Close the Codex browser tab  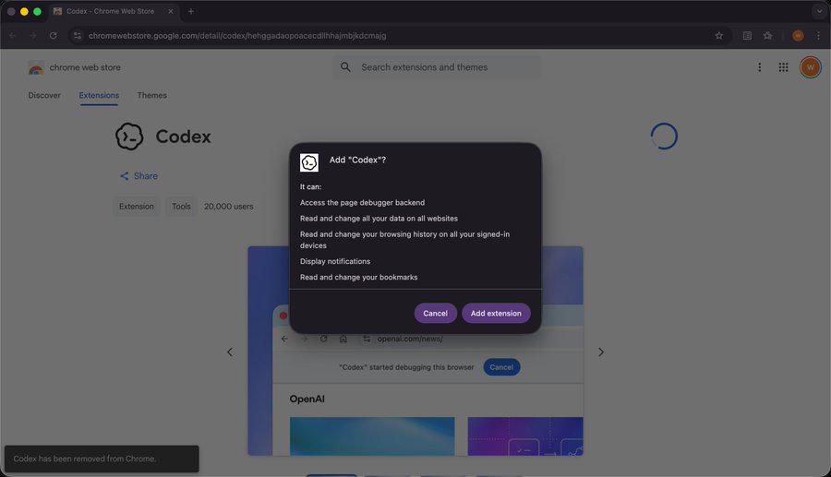pyautogui.click(x=171, y=11)
